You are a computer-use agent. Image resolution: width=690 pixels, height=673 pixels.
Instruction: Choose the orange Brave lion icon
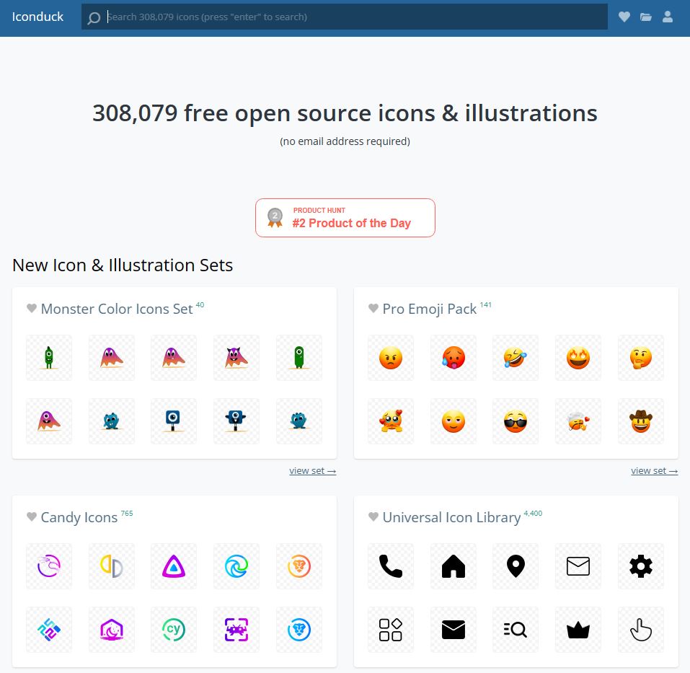[299, 566]
